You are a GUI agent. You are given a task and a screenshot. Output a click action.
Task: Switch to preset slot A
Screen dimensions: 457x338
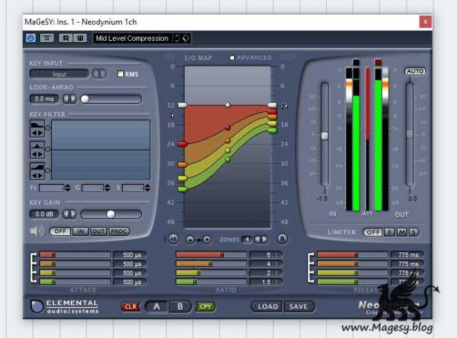click(156, 307)
